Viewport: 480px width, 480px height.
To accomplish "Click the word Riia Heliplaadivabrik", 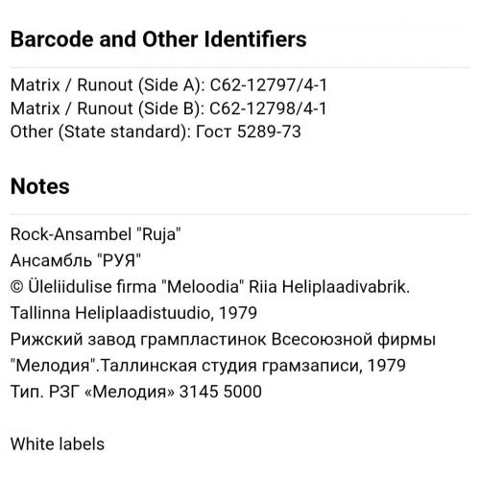I will click(x=329, y=287).
